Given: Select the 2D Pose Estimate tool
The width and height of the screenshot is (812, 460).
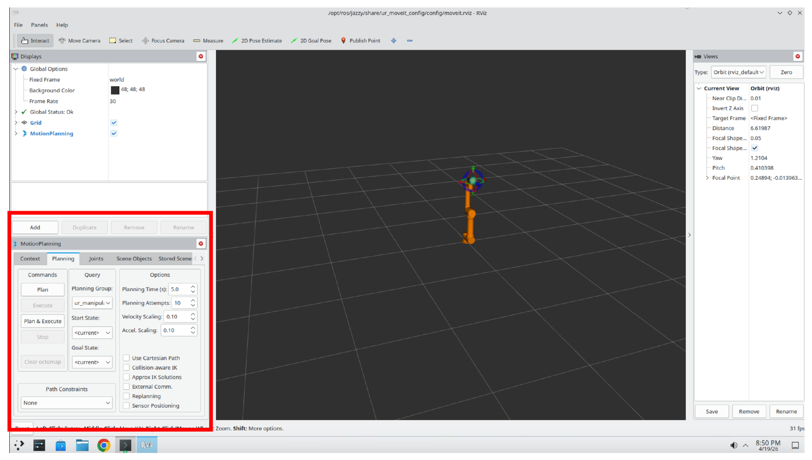Looking at the screenshot, I should point(257,40).
